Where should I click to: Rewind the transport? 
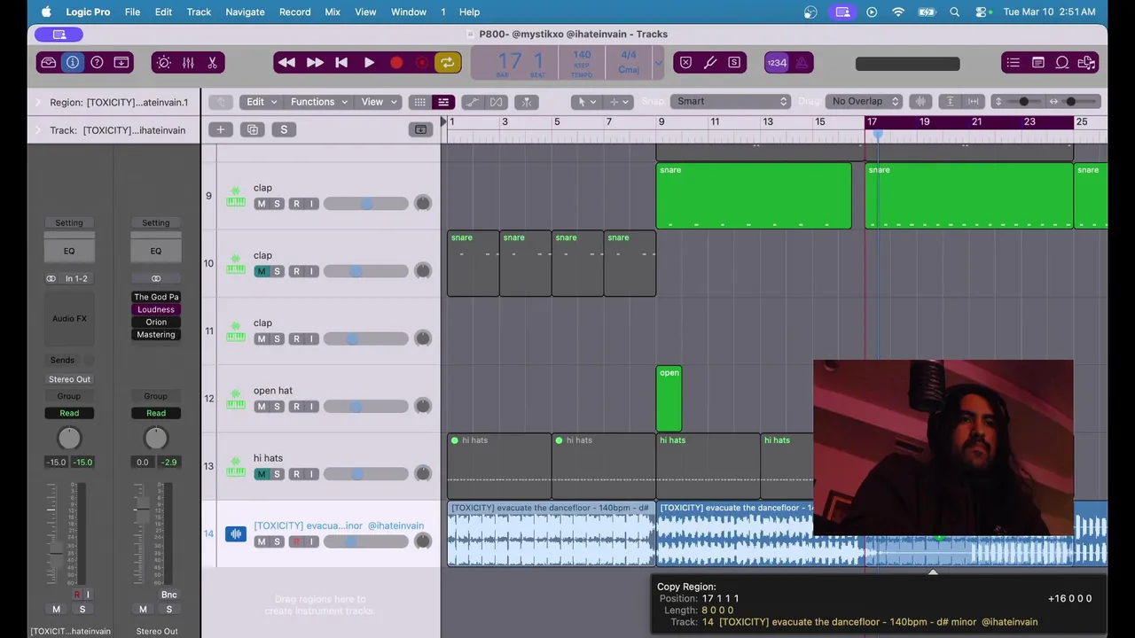pyautogui.click(x=286, y=63)
